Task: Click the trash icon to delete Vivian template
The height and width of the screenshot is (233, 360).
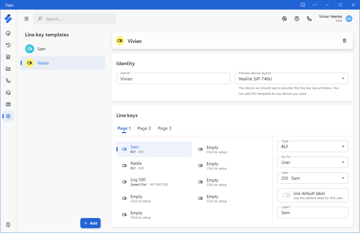Action: (x=344, y=41)
